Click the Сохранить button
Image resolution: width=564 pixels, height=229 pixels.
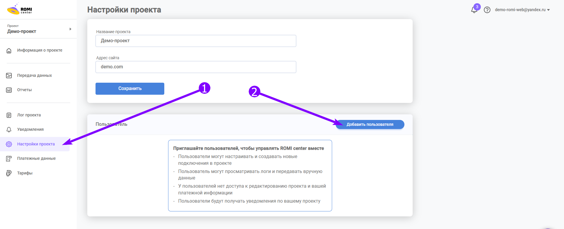[130, 89]
